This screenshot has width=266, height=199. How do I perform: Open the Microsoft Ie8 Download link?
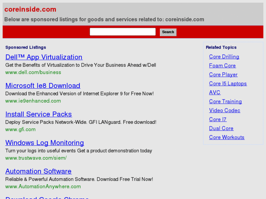[x=43, y=85]
